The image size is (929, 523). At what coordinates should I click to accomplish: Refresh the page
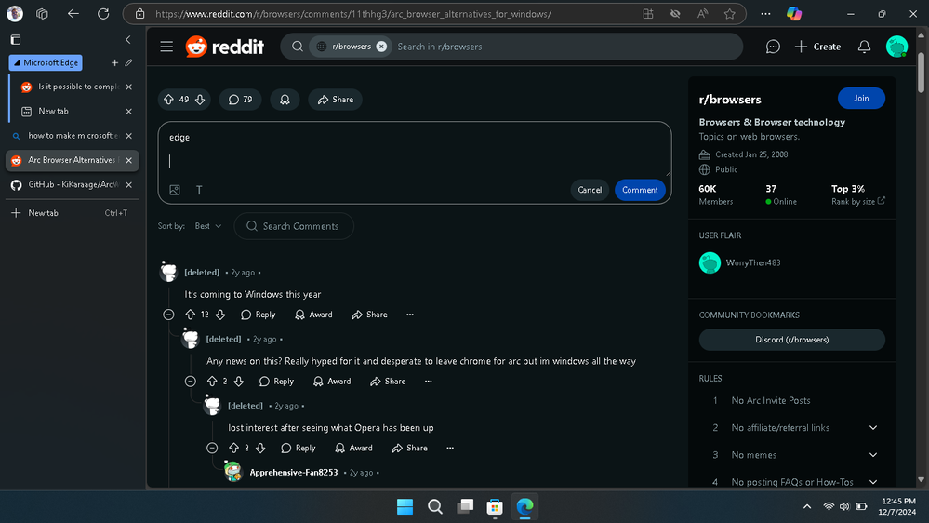(103, 14)
